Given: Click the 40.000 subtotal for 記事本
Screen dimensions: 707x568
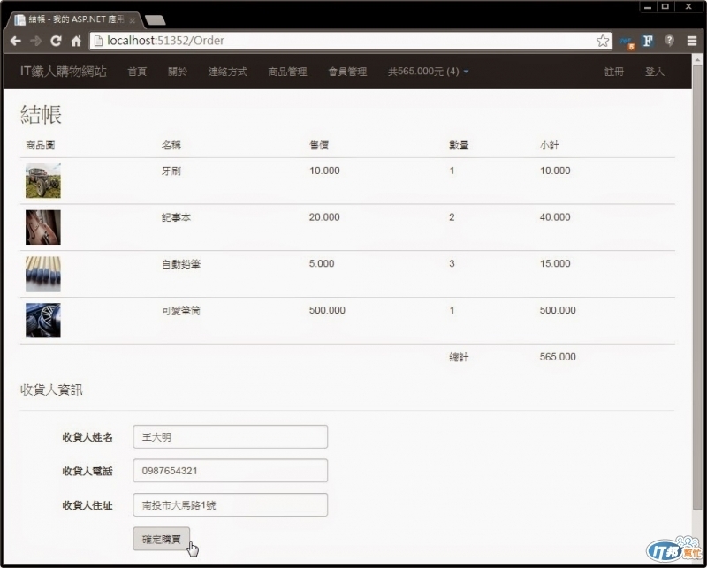Looking at the screenshot, I should 555,216.
